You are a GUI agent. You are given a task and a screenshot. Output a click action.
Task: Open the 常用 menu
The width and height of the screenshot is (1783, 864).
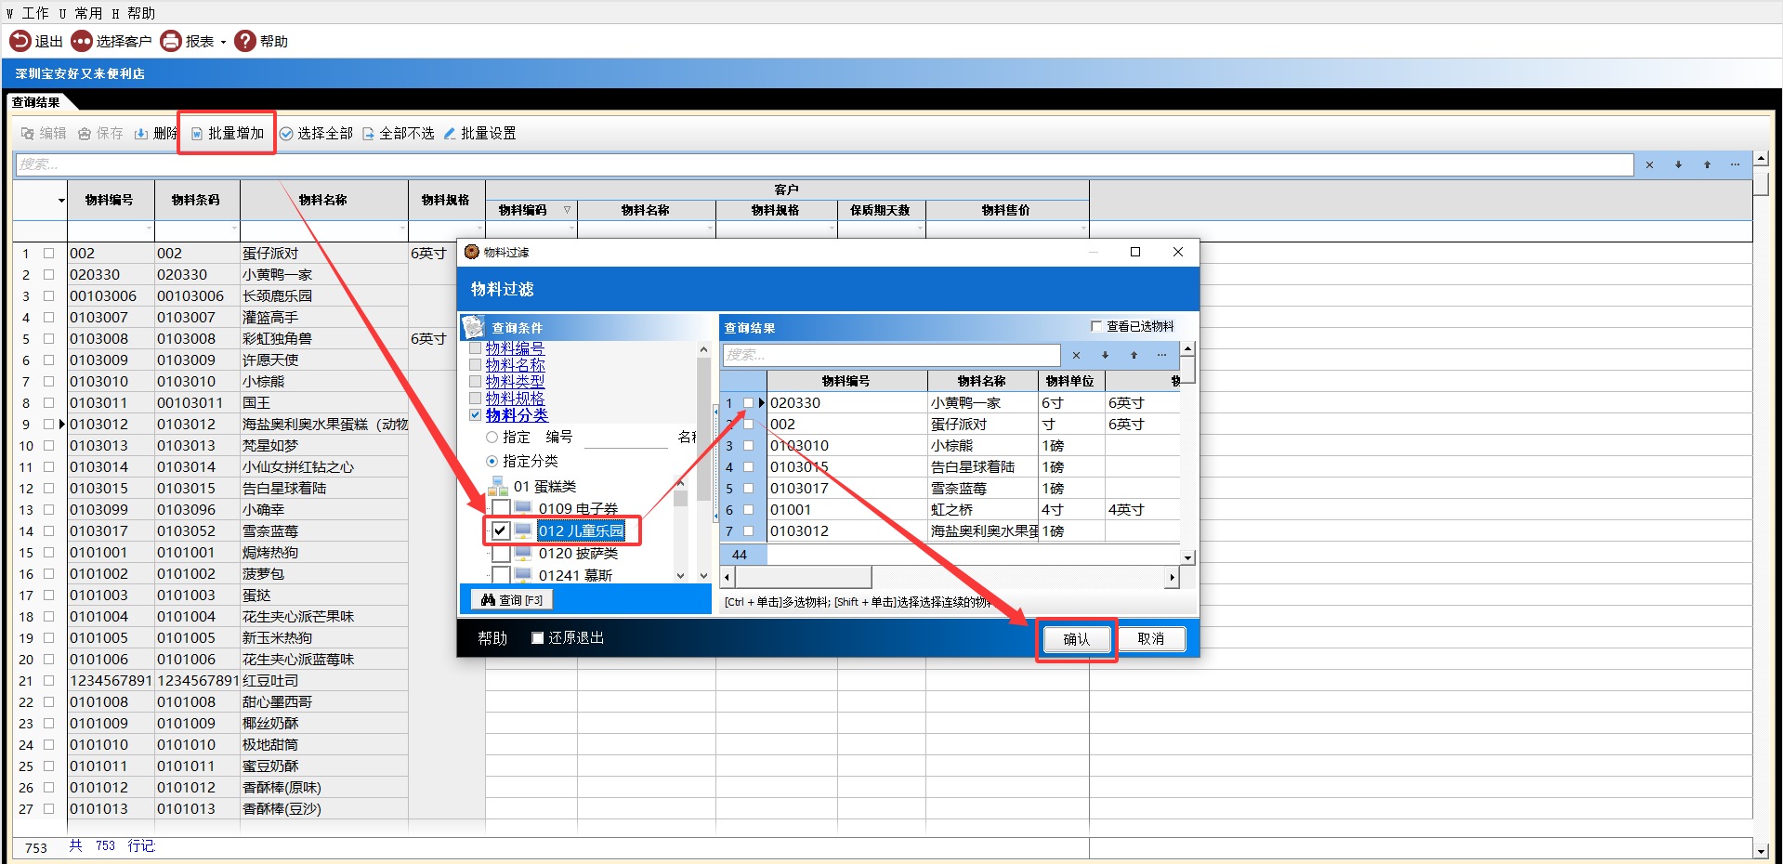80,13
